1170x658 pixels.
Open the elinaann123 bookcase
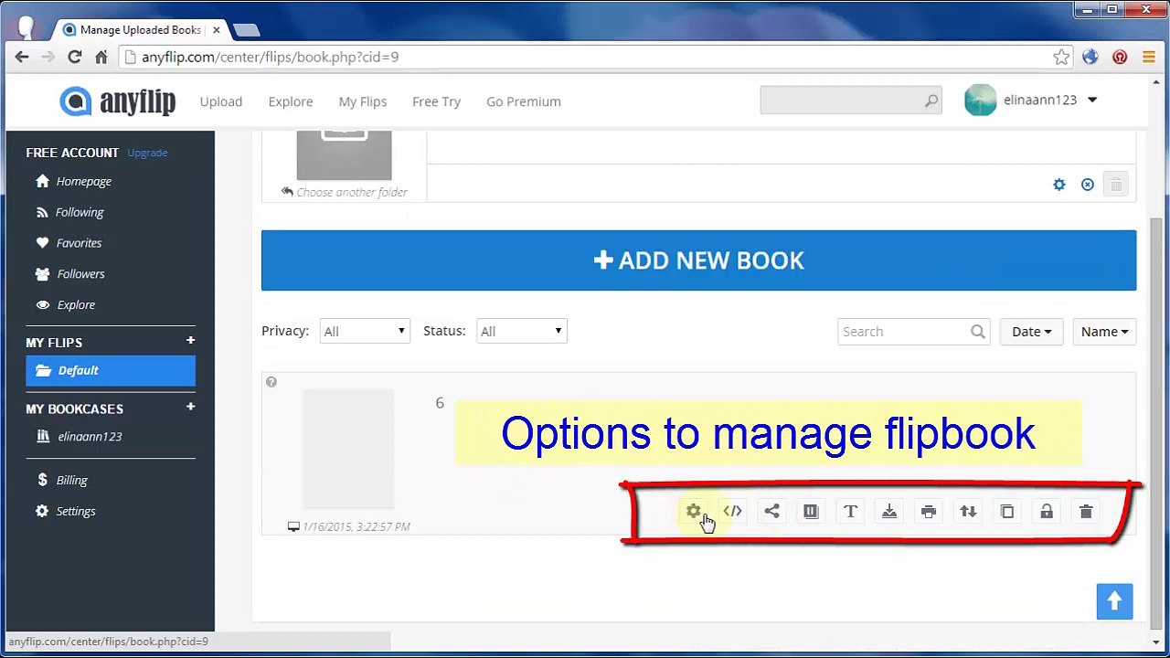coord(90,437)
